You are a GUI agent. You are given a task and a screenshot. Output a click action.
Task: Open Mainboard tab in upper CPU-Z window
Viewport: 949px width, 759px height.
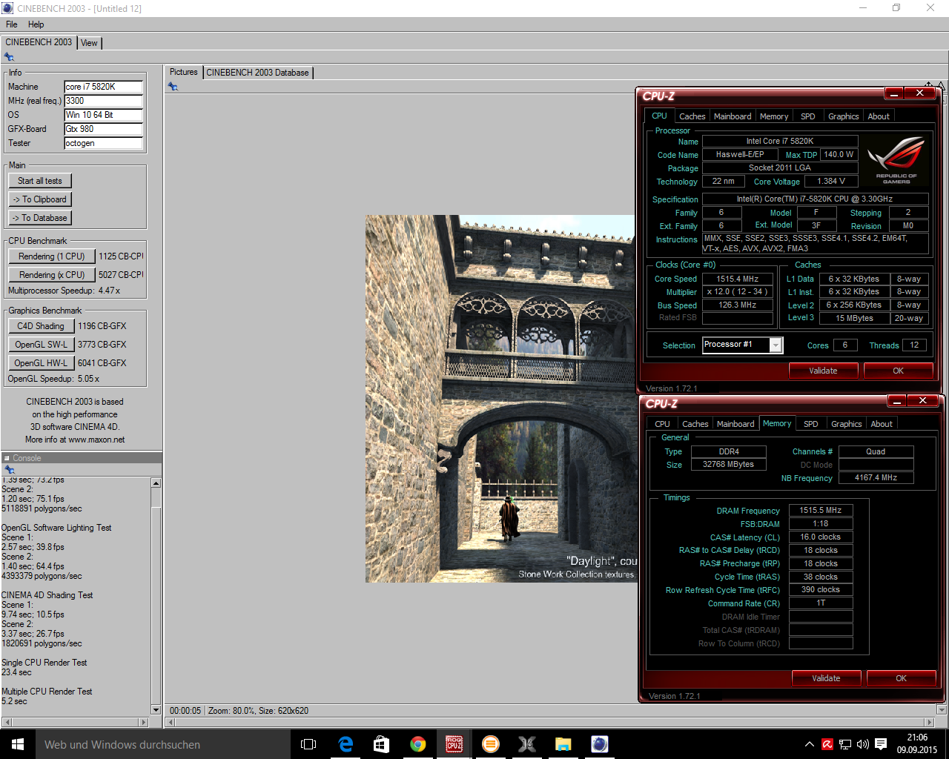click(733, 116)
